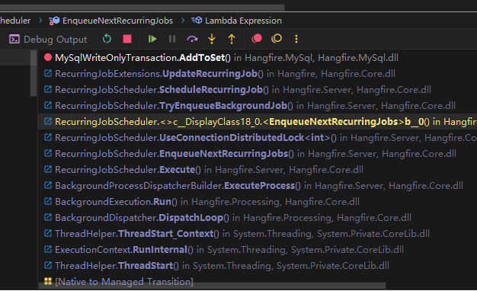Screen dimensions: 477x291
Task: Step out of the current function
Action: (x=232, y=39)
